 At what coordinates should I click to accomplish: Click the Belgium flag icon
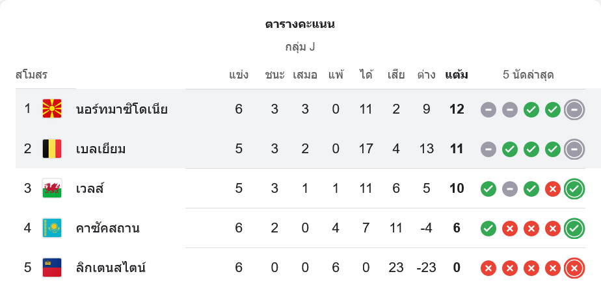[52, 149]
